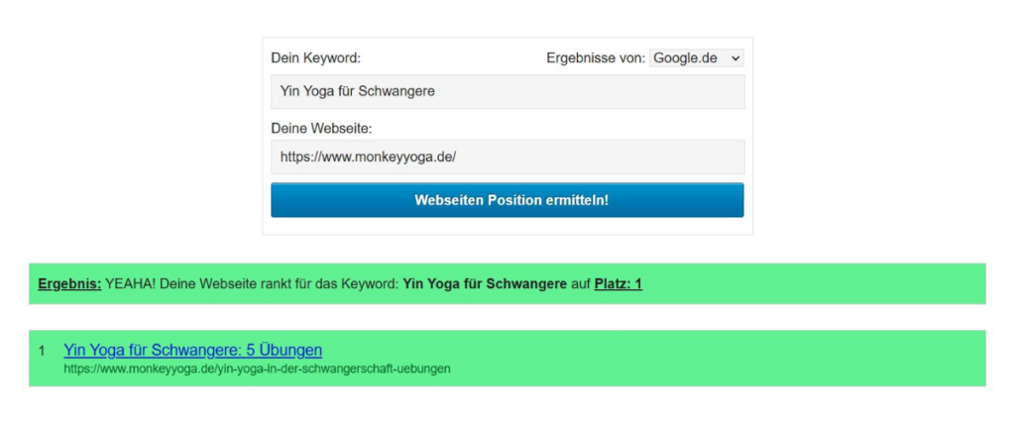This screenshot has height=423, width=1015.
Task: Click the bold keyword in the green banner
Action: pyautogui.click(x=485, y=284)
